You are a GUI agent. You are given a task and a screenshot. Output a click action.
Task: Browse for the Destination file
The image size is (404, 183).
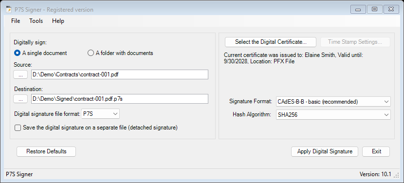(20, 99)
